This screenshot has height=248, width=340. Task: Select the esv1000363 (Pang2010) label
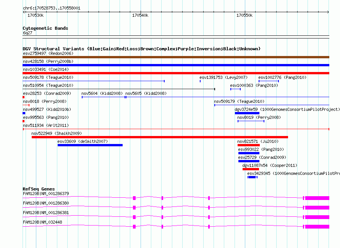[x=254, y=85]
